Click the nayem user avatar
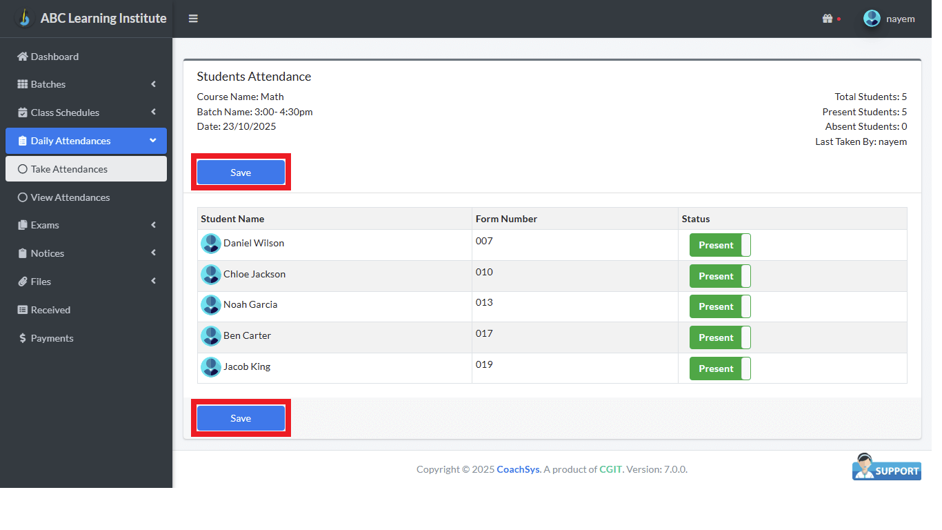Image resolution: width=942 pixels, height=530 pixels. click(872, 19)
